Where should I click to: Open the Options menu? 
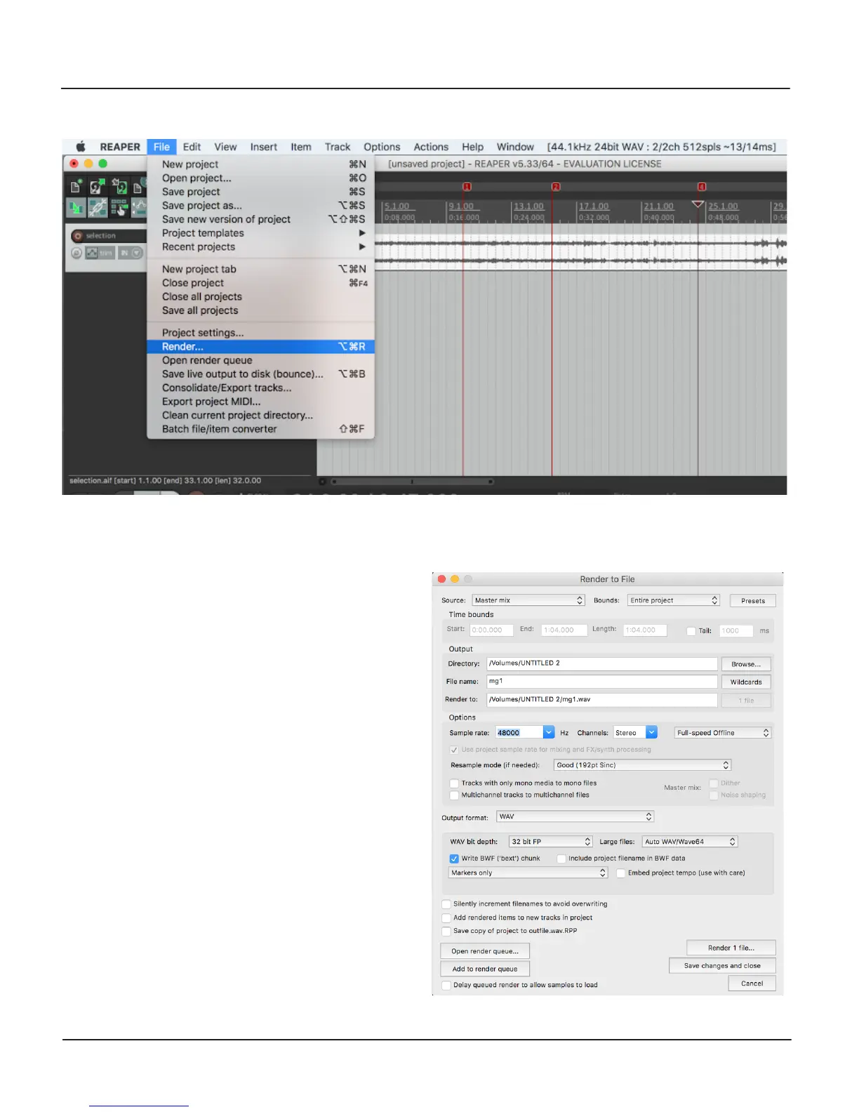click(382, 147)
